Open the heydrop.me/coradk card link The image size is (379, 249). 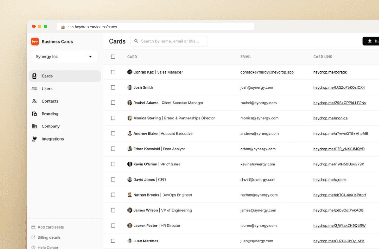[x=330, y=72]
